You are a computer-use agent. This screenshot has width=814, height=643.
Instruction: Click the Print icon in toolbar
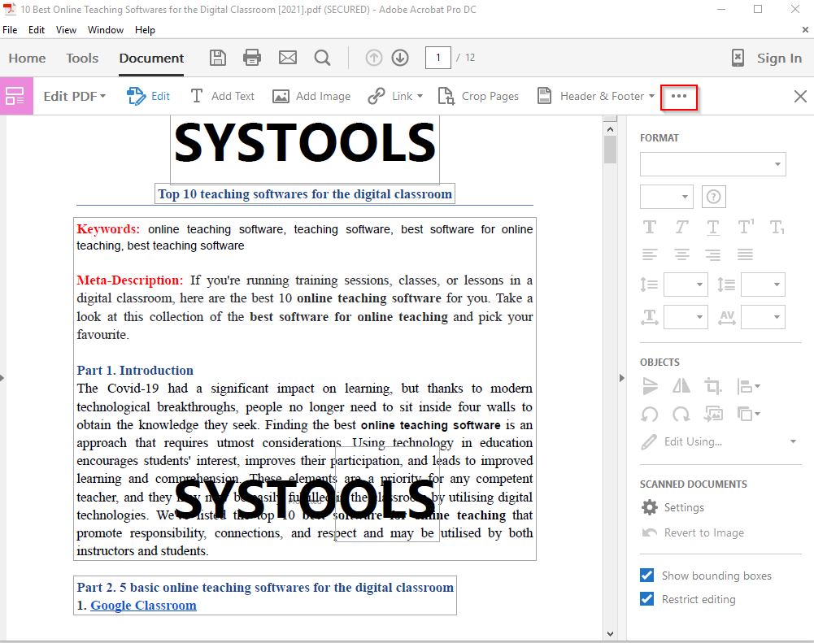252,58
